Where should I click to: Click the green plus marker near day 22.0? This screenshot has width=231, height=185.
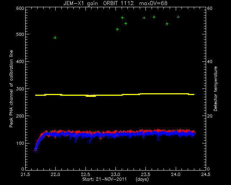[x=55, y=38]
